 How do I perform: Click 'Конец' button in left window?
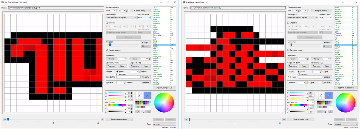[135, 59]
